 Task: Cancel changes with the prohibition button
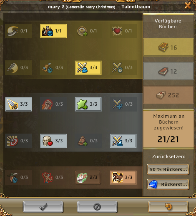(x=97, y=207)
